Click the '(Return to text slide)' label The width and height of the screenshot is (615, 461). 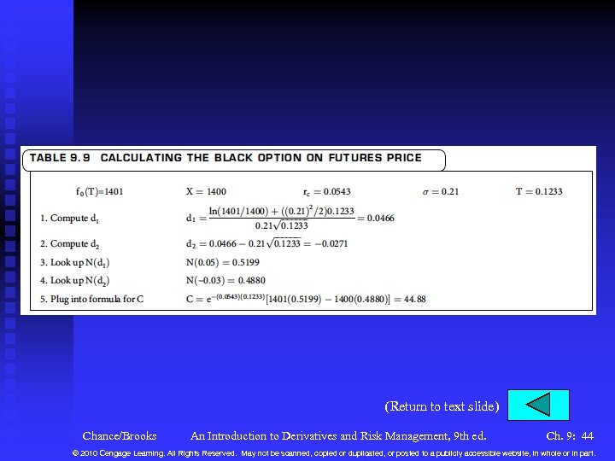(x=442, y=406)
